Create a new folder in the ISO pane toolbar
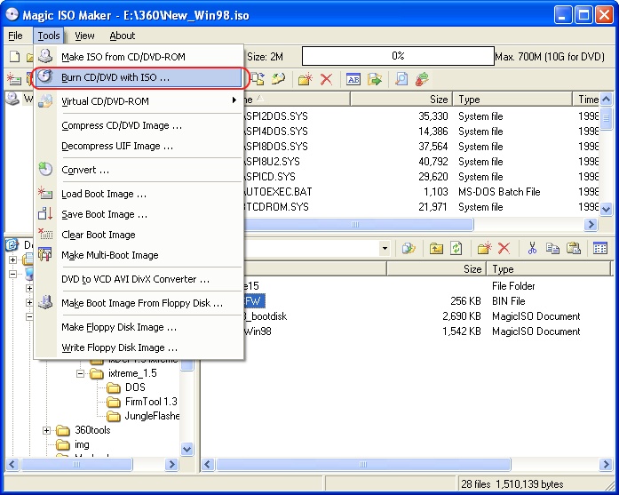 [306, 79]
